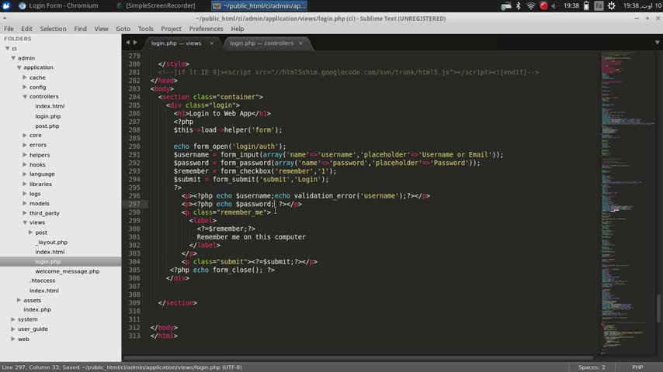663x372 pixels.
Task: Switch to SimpleScreenRecorder taskbar window
Action: coord(156,5)
